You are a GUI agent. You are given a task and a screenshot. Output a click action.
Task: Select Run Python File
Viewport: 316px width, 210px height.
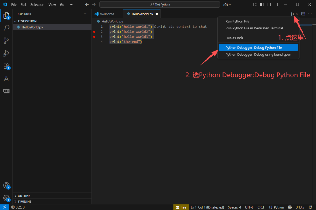258,21
